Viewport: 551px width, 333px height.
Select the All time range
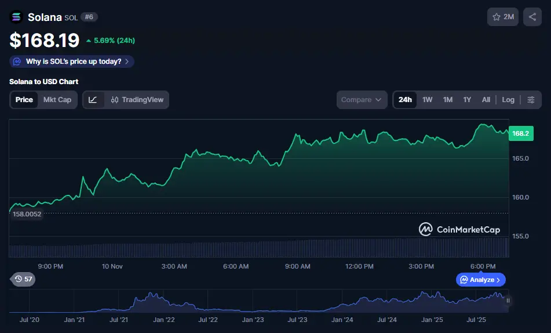click(486, 100)
